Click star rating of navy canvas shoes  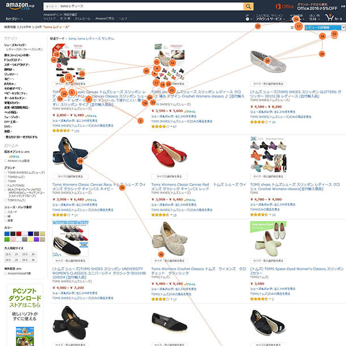[61, 215]
